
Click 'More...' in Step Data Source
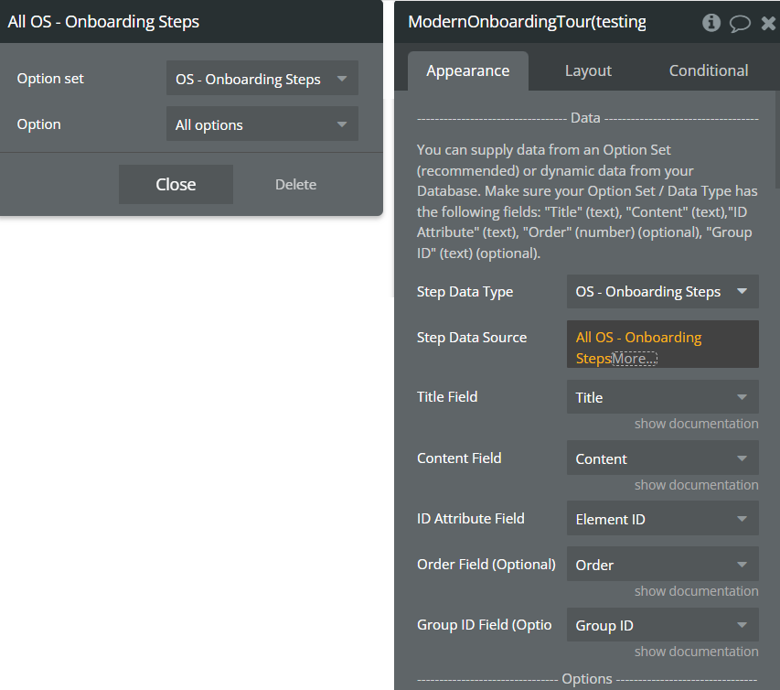pos(635,359)
